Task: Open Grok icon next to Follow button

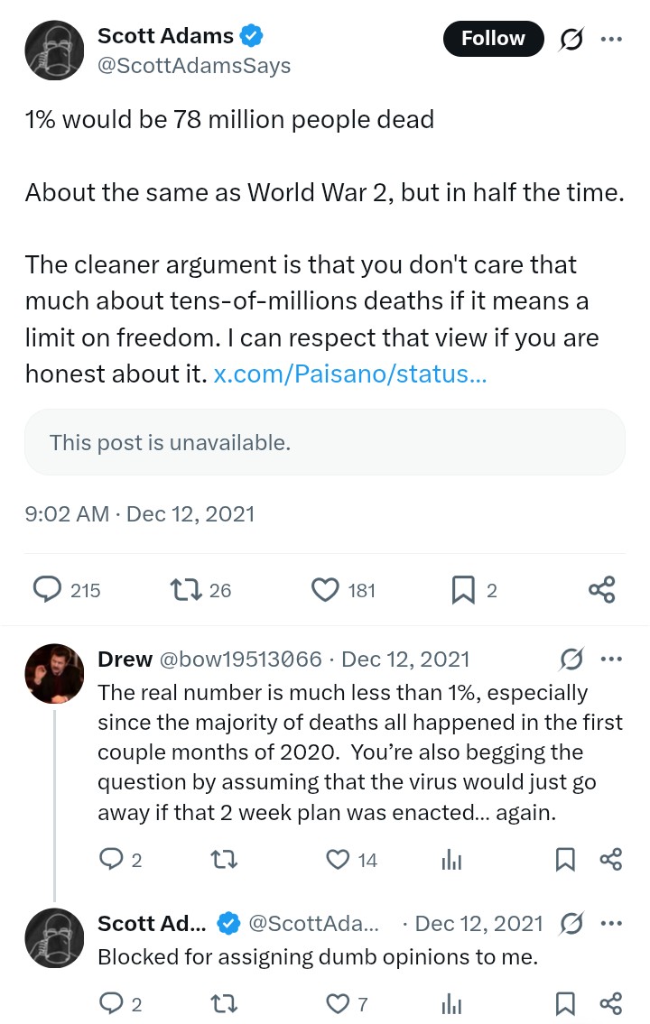Action: click(571, 39)
